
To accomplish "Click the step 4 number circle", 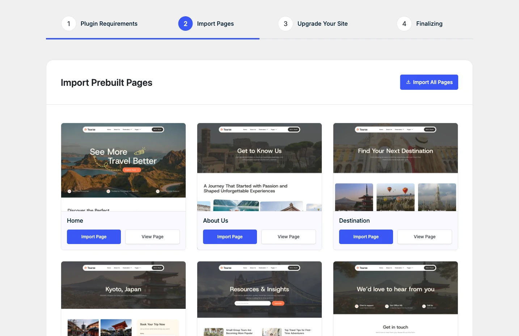I will (404, 24).
